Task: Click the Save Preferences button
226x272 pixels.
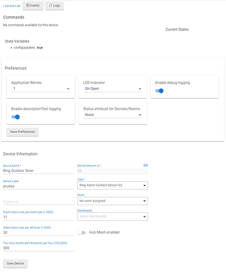Action: 23,132
